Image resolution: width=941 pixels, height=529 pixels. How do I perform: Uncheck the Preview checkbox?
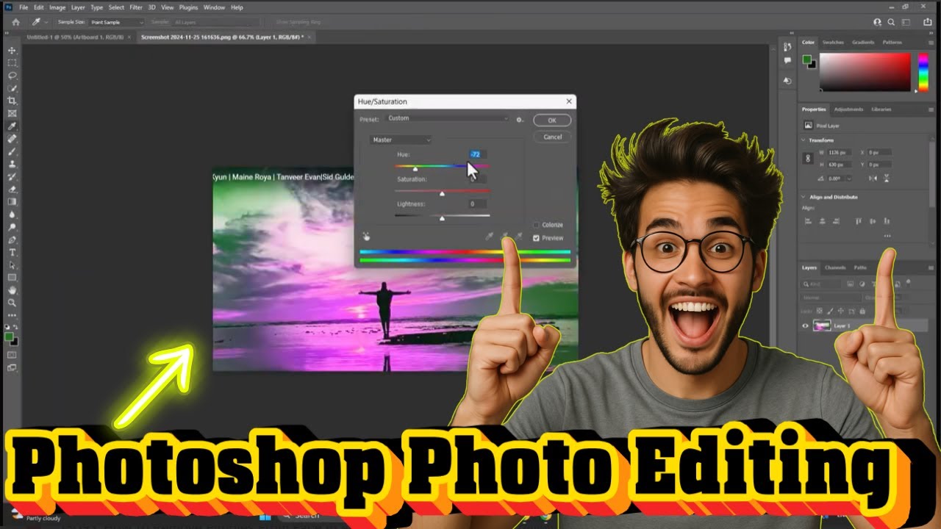point(537,238)
